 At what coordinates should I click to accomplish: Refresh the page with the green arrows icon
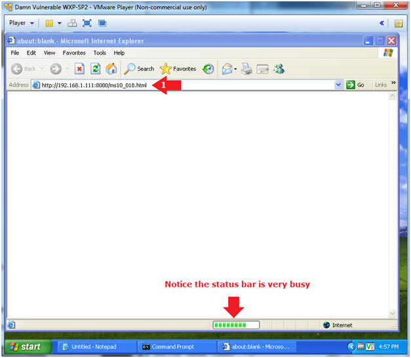(96, 69)
